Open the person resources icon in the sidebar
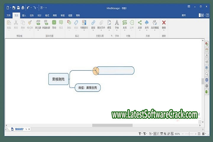This screenshot has width=213, height=142. (207, 56)
